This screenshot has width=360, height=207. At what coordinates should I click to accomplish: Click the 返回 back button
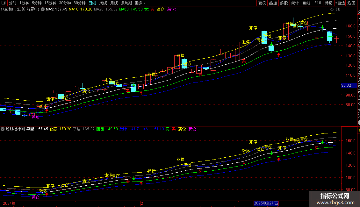point(351,3)
